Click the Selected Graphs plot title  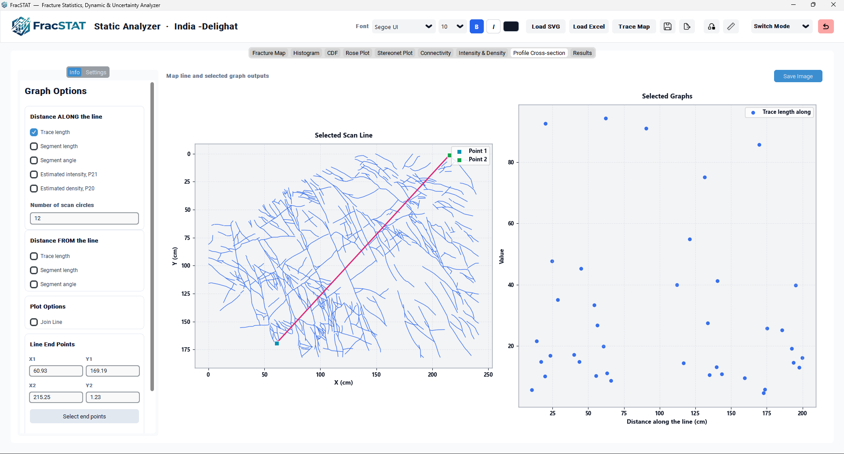[667, 96]
